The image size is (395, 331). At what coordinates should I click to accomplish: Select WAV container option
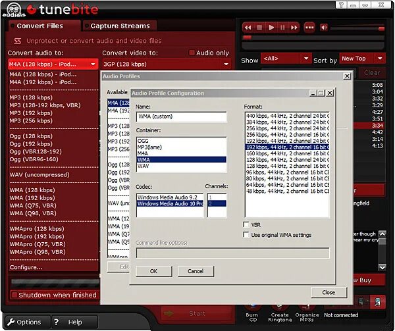tap(182, 166)
